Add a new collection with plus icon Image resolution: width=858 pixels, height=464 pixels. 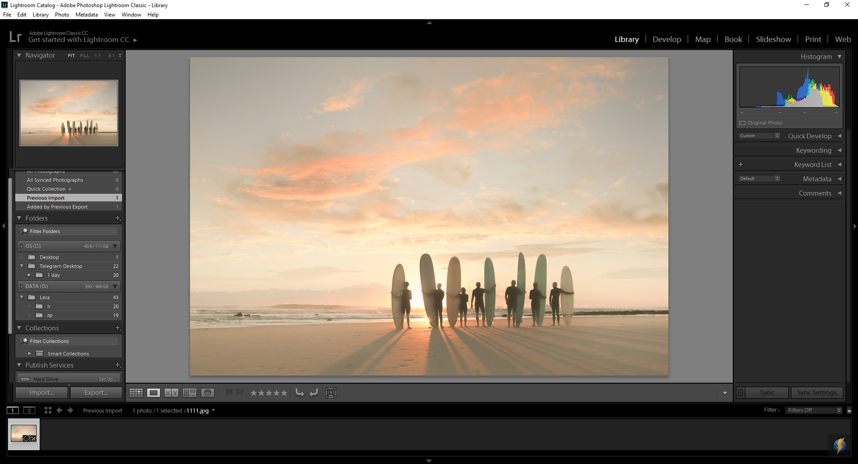coord(118,328)
